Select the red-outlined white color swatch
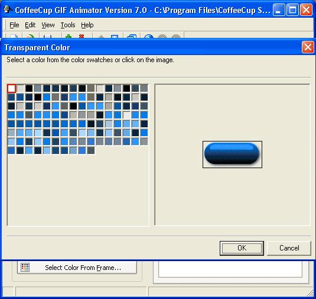 (11, 88)
